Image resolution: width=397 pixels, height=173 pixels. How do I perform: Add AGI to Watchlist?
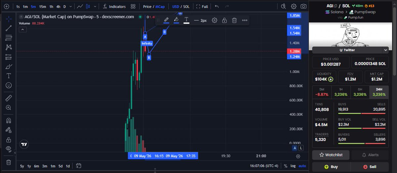[331, 155]
